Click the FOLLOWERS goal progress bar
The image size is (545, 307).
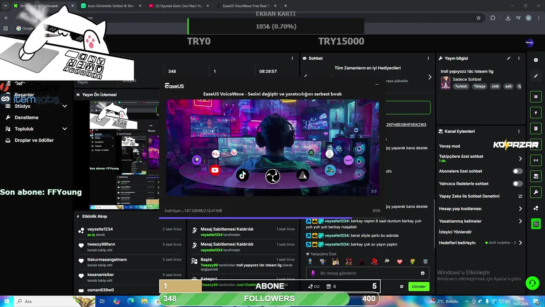coord(270,299)
